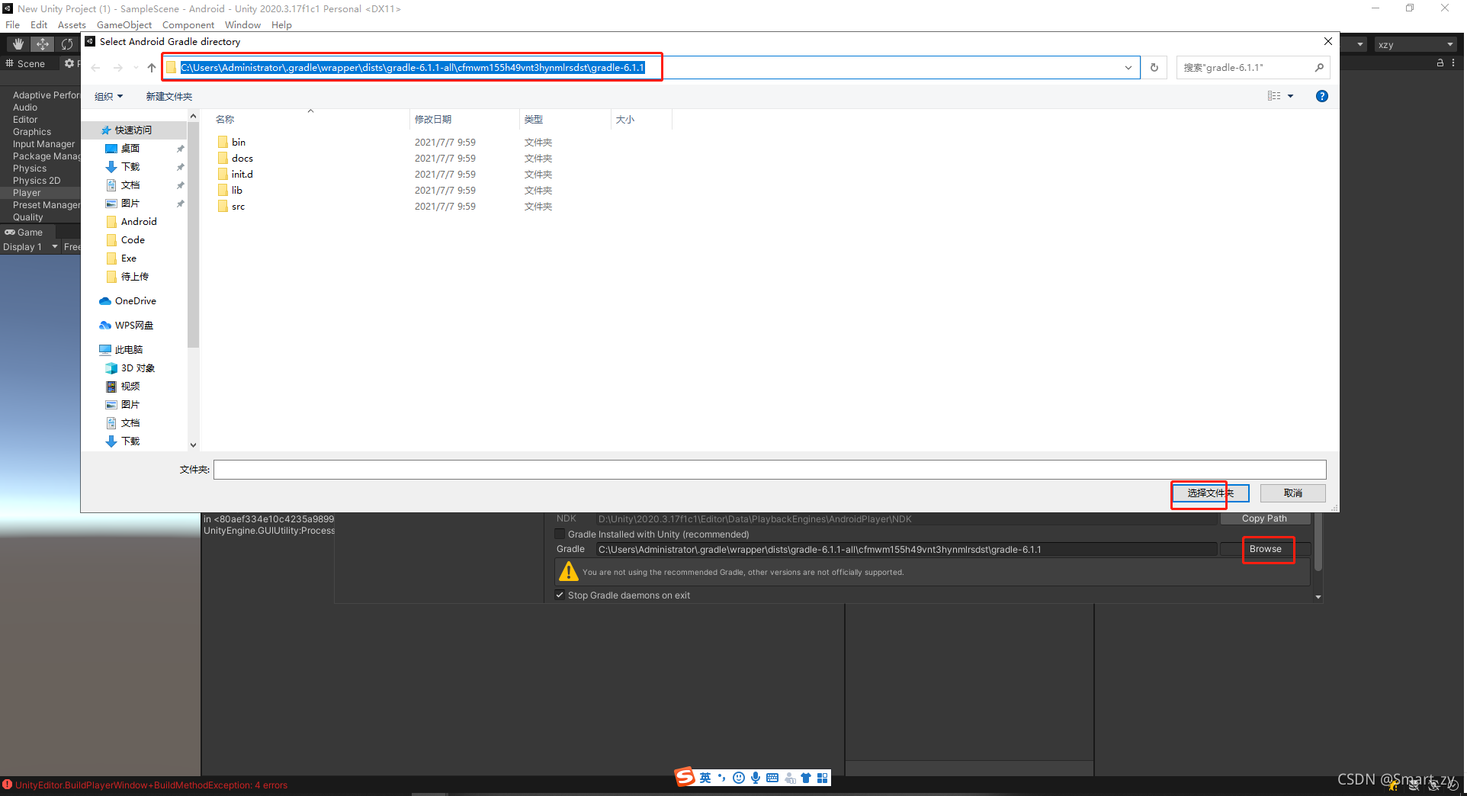Sort by the 名称 column

[225, 120]
